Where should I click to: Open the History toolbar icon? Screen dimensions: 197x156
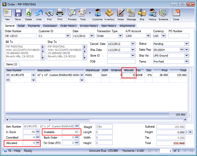pyautogui.click(x=153, y=13)
